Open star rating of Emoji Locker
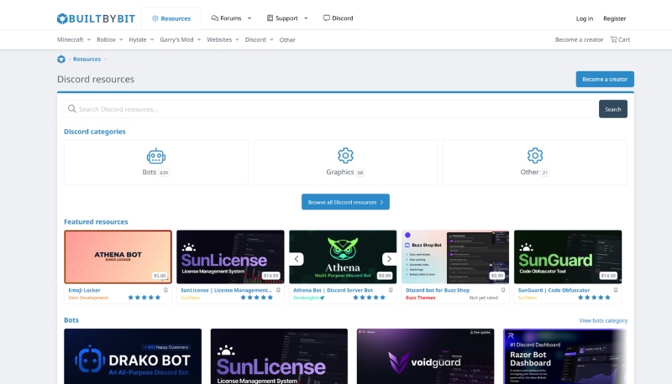This screenshot has width=672, height=384. tap(144, 297)
